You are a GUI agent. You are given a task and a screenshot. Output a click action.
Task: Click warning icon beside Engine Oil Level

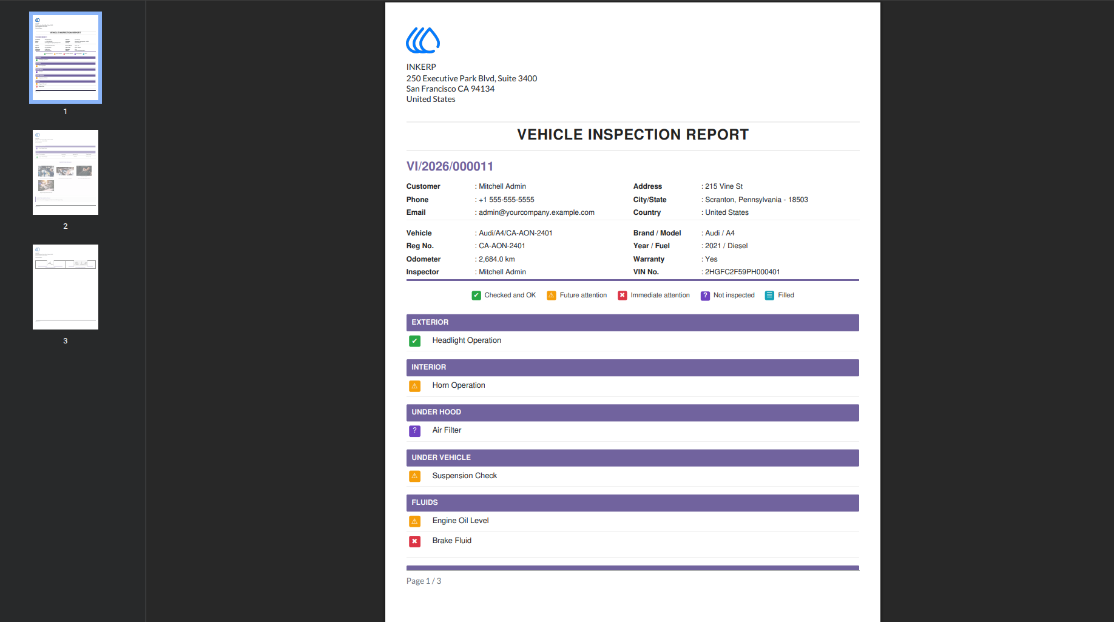[415, 521]
